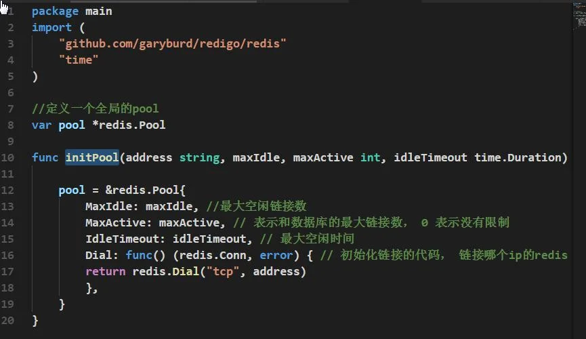The height and width of the screenshot is (339, 586).
Task: Click the time.Duration parameter type
Action: [518, 157]
